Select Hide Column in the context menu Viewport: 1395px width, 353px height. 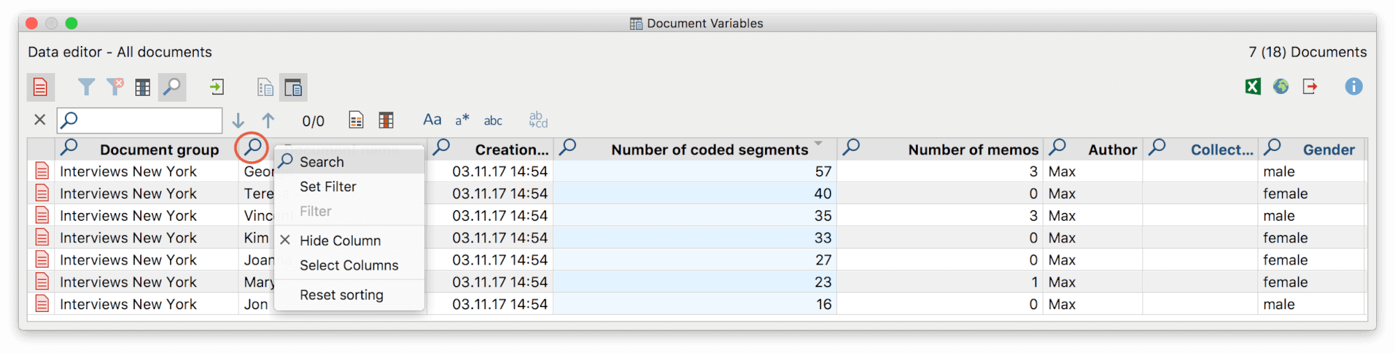pos(340,240)
